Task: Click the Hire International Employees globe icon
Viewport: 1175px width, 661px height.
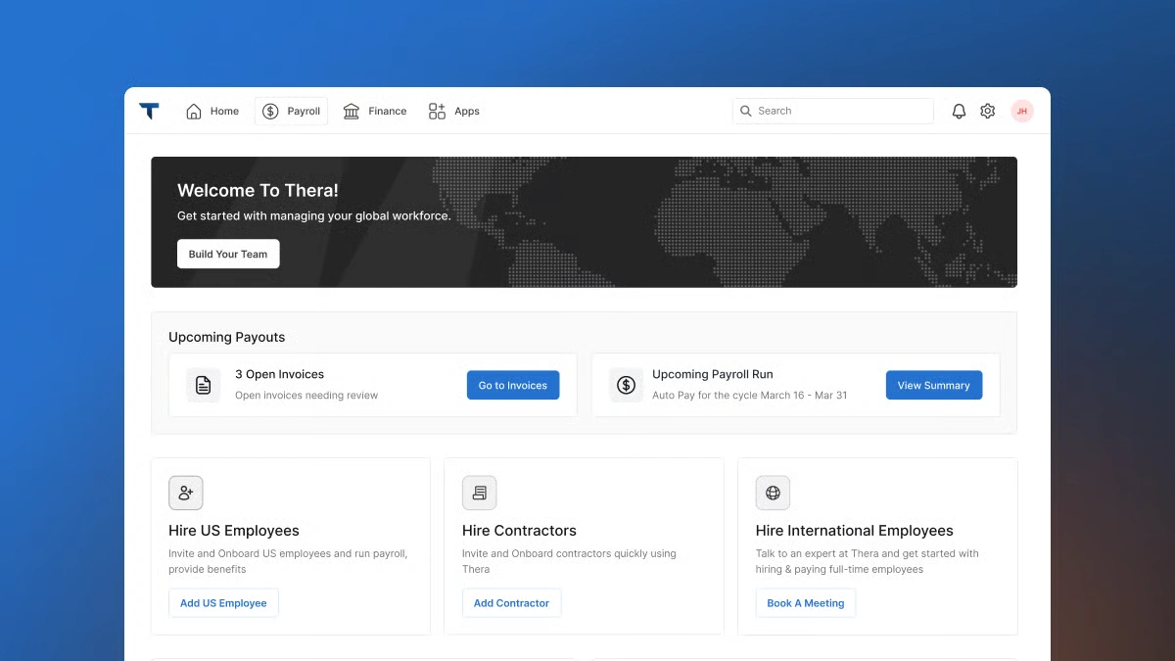Action: coord(773,493)
